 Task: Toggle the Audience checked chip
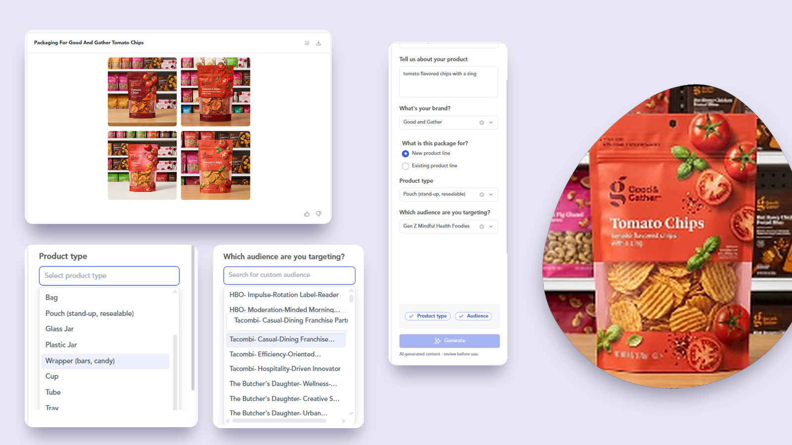(x=473, y=316)
